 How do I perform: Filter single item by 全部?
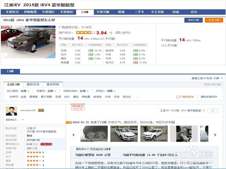[23, 97]
